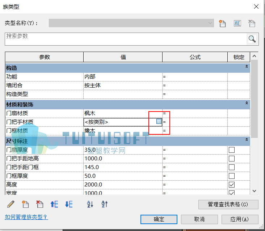Click the 锁定 column header
This screenshot has width=265, height=231.
click(239, 57)
